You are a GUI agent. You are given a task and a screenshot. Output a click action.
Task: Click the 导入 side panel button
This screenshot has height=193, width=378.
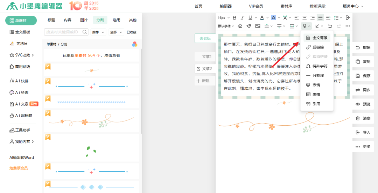coord(363,132)
